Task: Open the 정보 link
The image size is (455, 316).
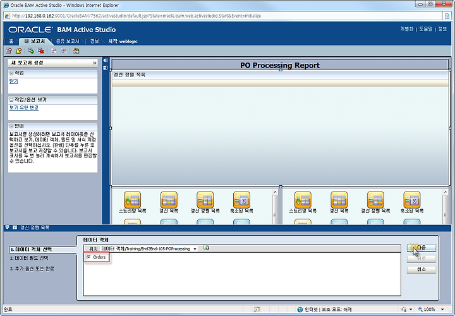Action: tap(442, 29)
